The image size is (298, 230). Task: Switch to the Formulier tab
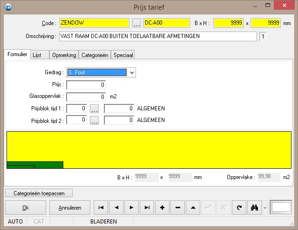(17, 54)
